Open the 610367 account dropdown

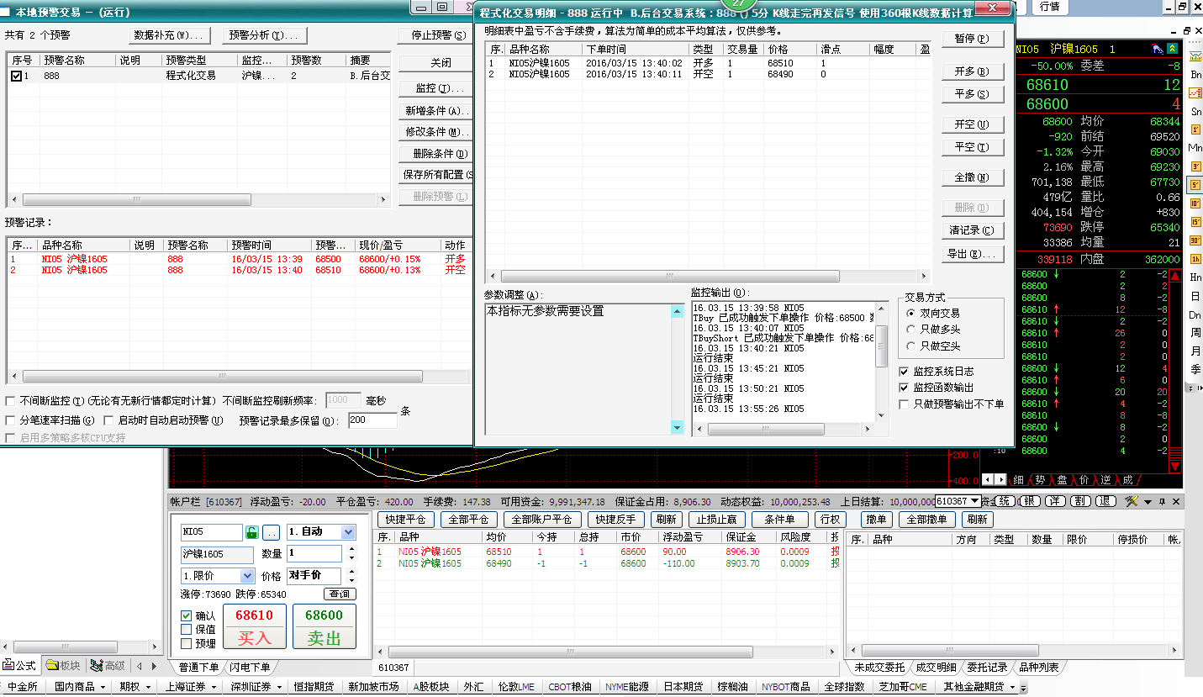(x=974, y=501)
